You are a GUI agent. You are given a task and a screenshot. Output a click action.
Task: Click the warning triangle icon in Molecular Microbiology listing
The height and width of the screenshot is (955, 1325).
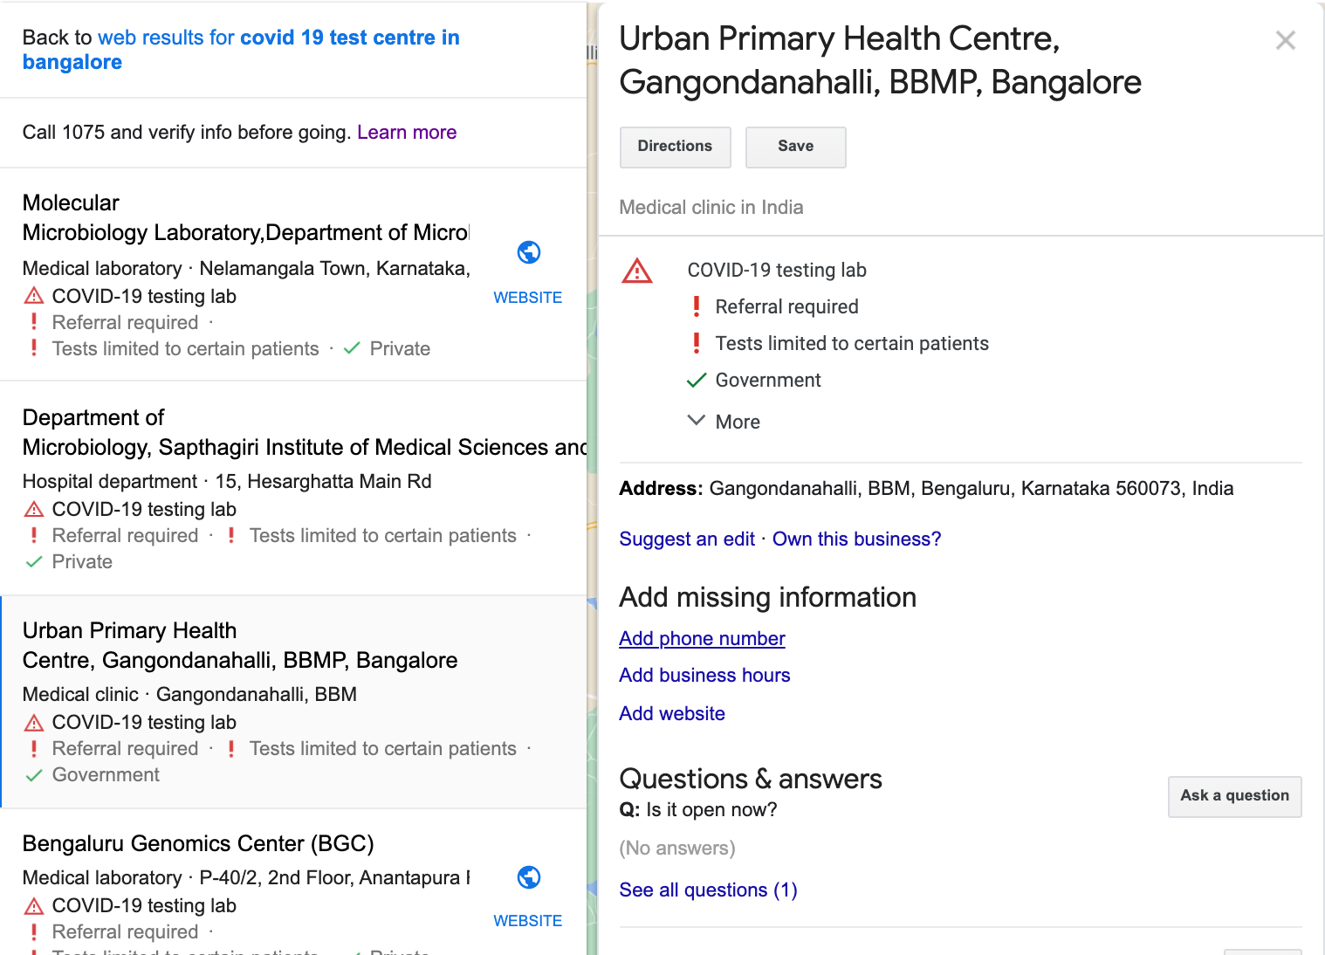34,296
